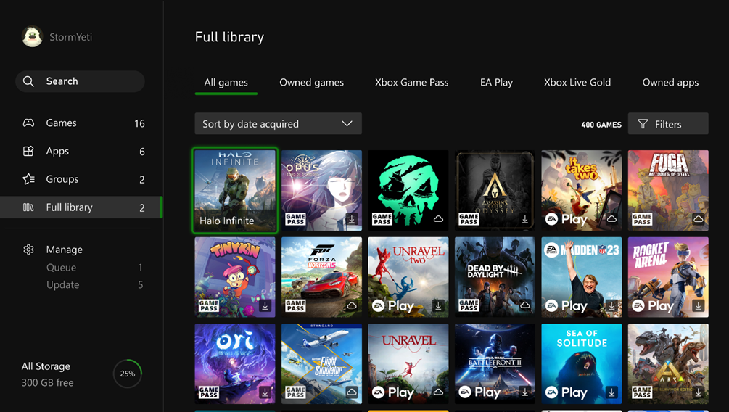Open the Forza Horizon 5 tile
Viewport: 729px width, 412px height.
[321, 277]
